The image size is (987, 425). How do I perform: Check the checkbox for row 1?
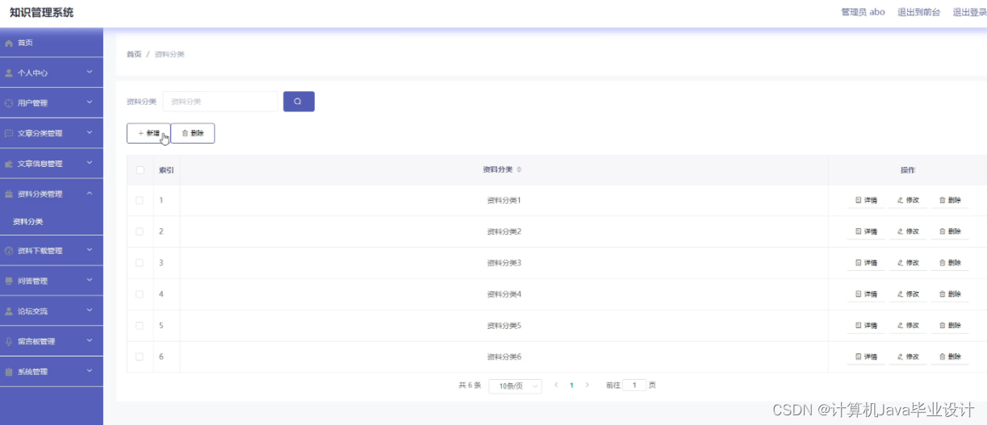pos(140,200)
